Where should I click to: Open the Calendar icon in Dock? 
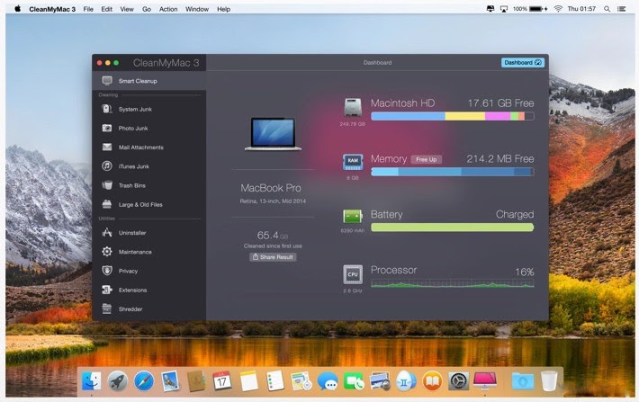point(222,381)
